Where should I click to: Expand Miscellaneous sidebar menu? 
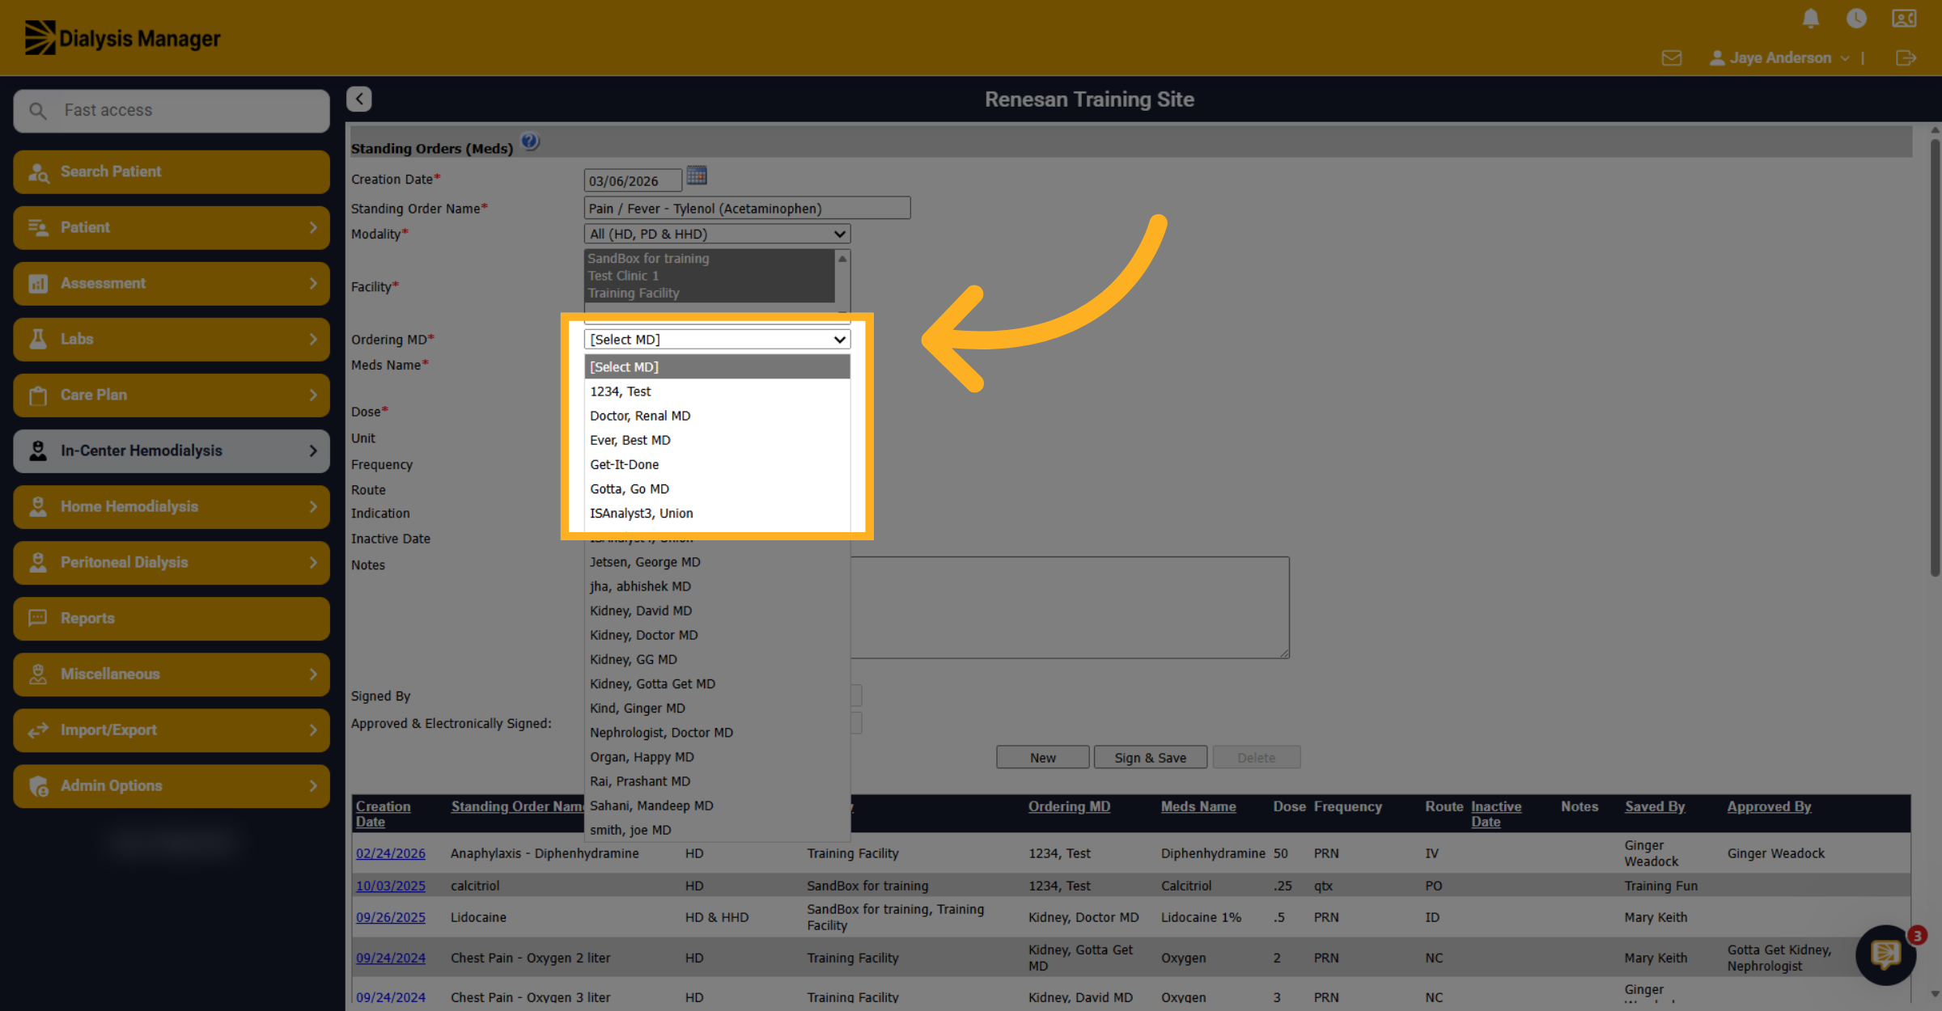pos(172,674)
